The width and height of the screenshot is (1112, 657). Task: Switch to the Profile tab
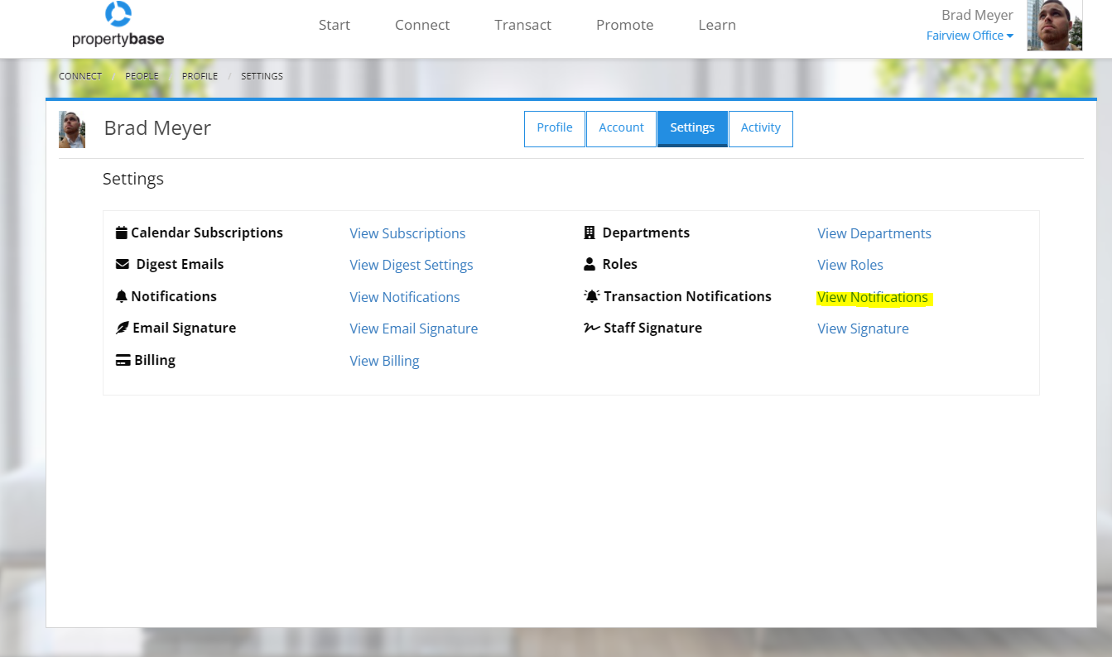pos(554,127)
